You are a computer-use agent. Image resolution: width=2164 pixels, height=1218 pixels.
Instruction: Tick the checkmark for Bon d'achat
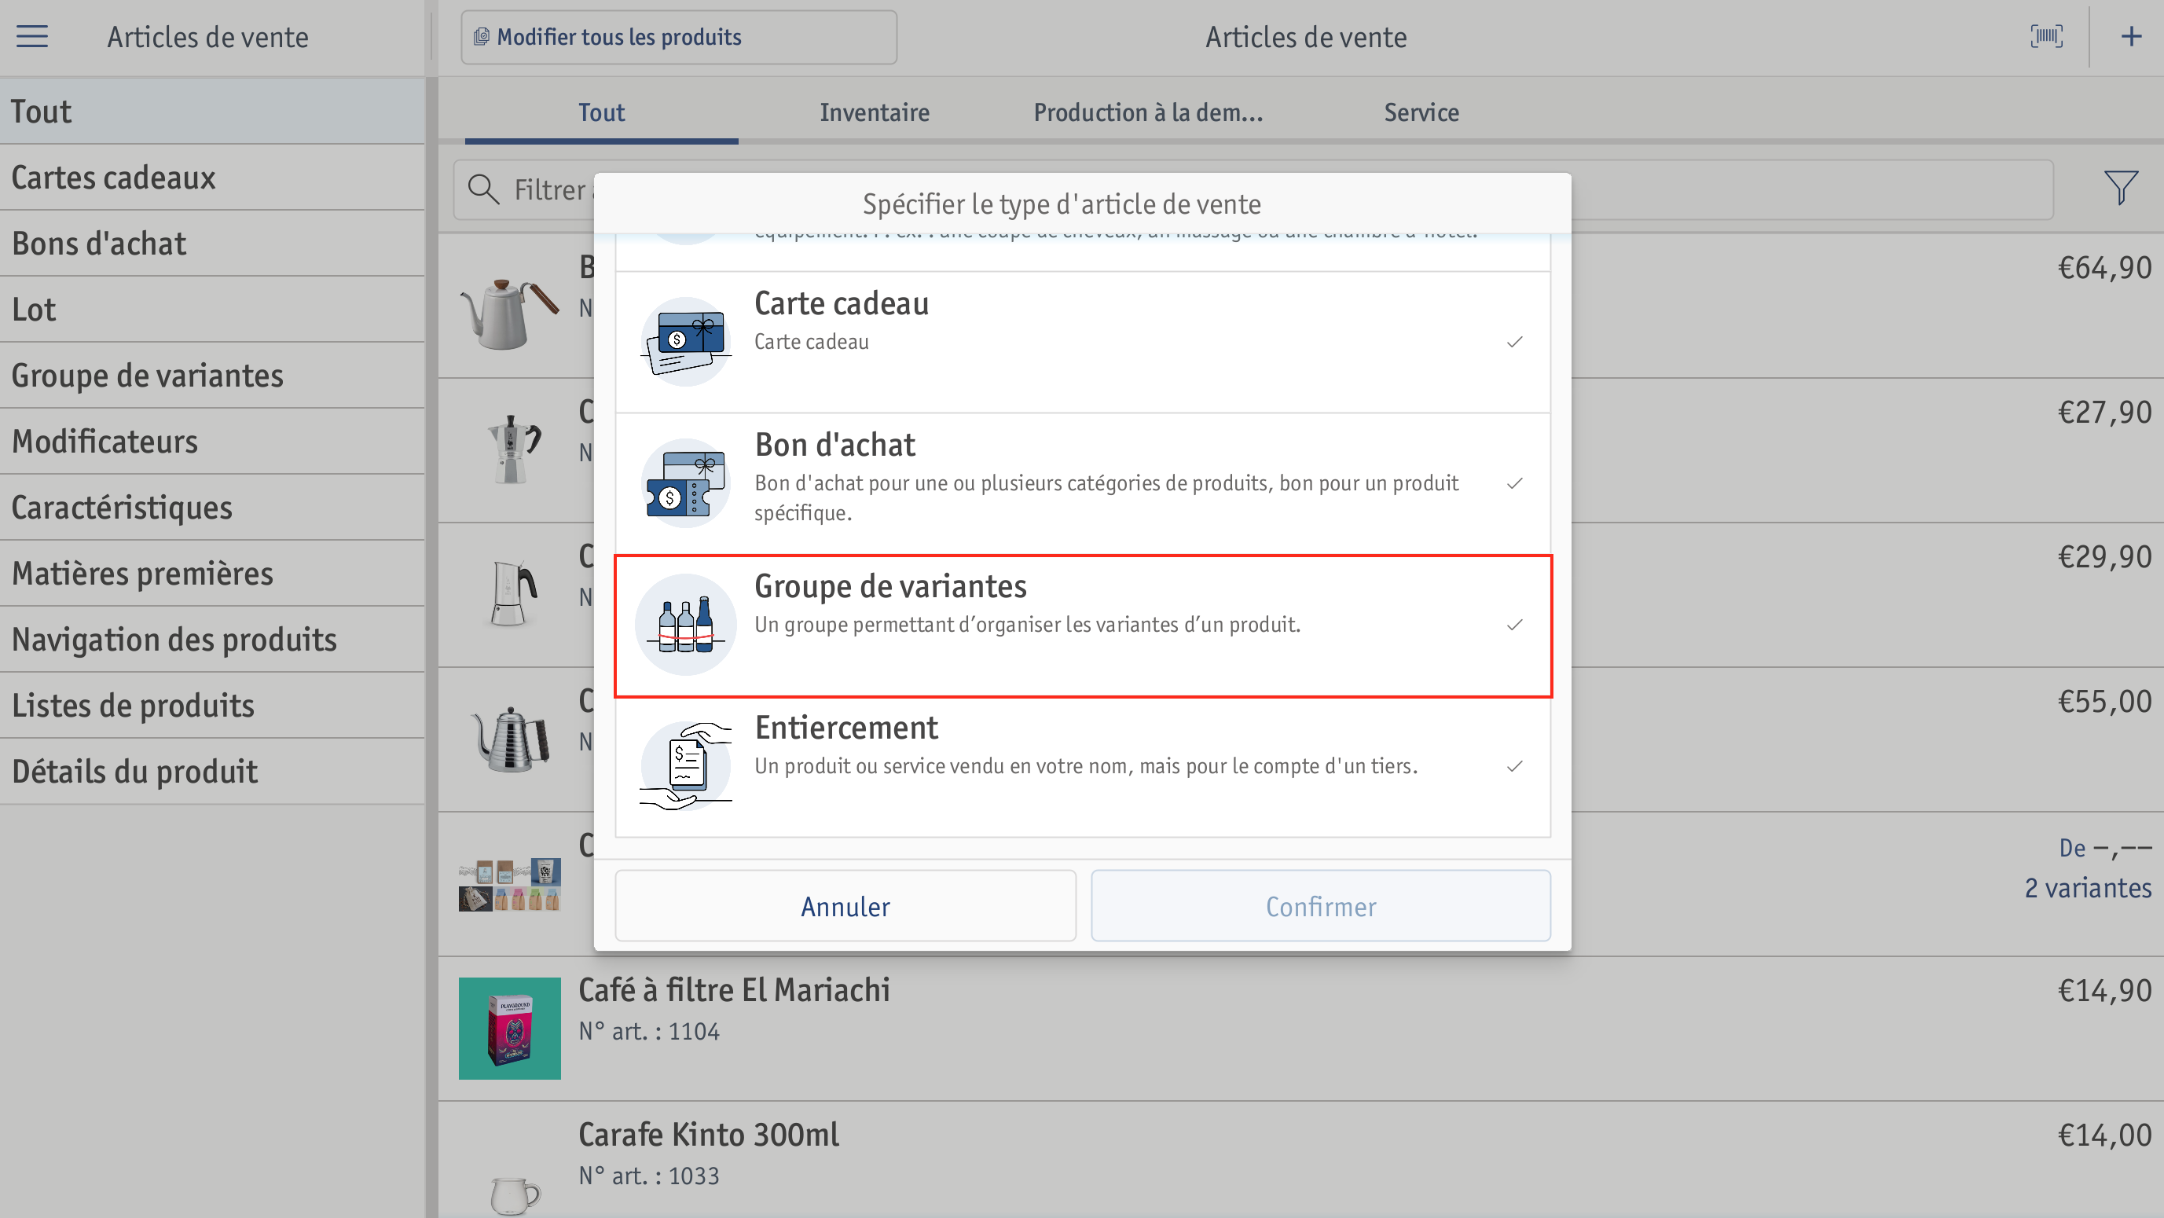[x=1514, y=483]
